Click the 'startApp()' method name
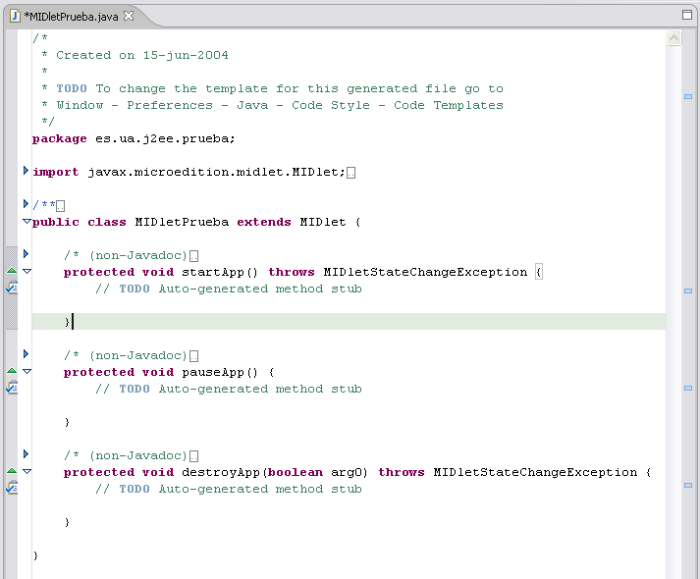700x579 pixels. [x=220, y=272]
